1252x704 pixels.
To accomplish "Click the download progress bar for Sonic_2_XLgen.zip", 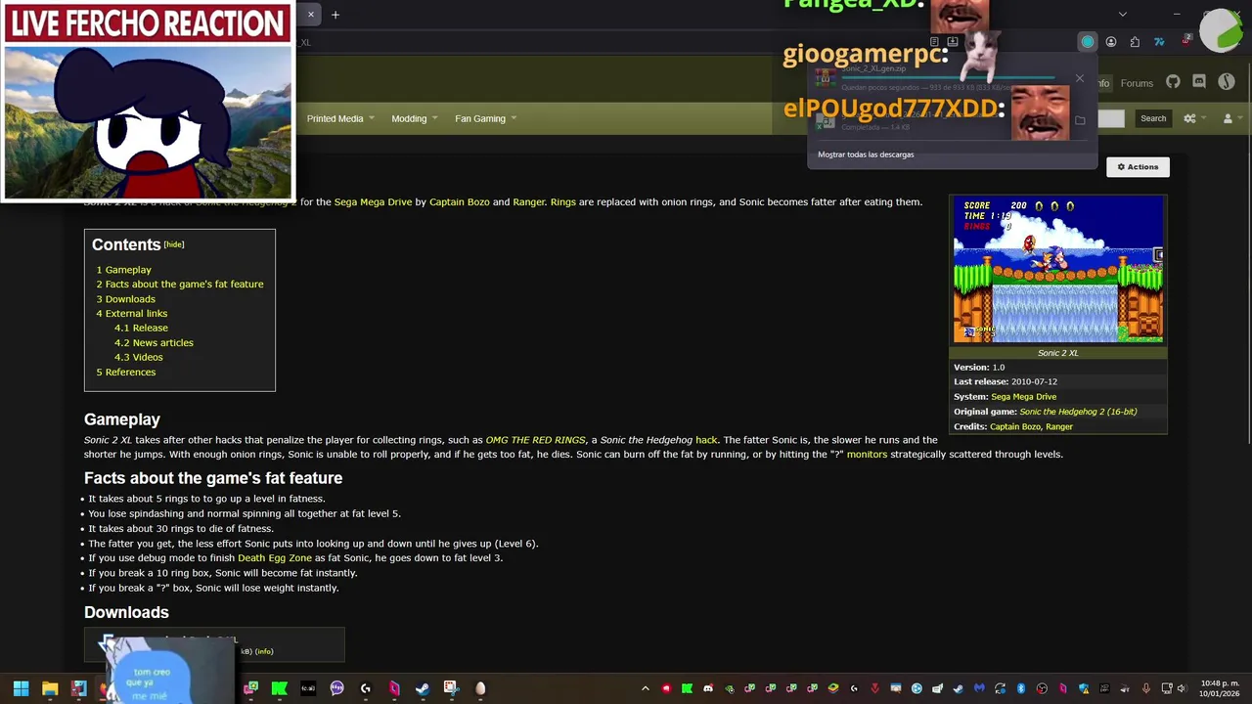I will (x=949, y=77).
